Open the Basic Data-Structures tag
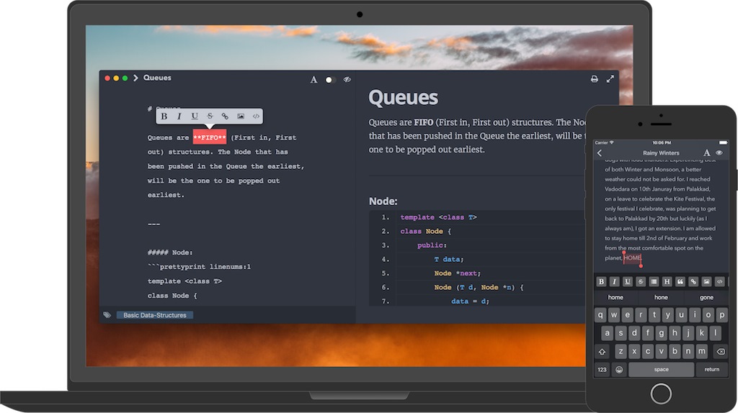 tap(155, 315)
